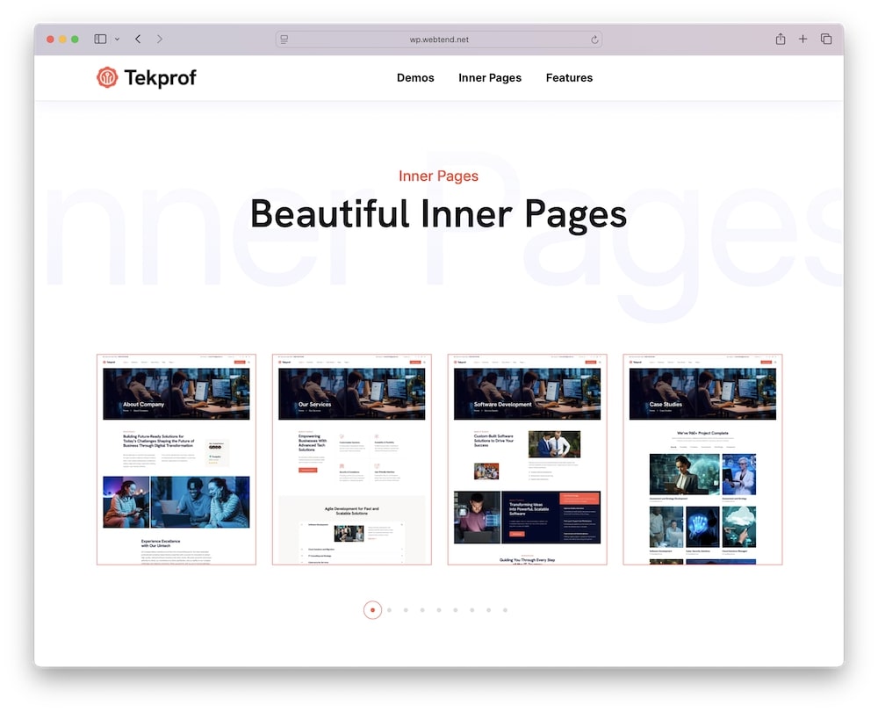Open a new tab with plus icon
This screenshot has height=712, width=878.
point(803,39)
